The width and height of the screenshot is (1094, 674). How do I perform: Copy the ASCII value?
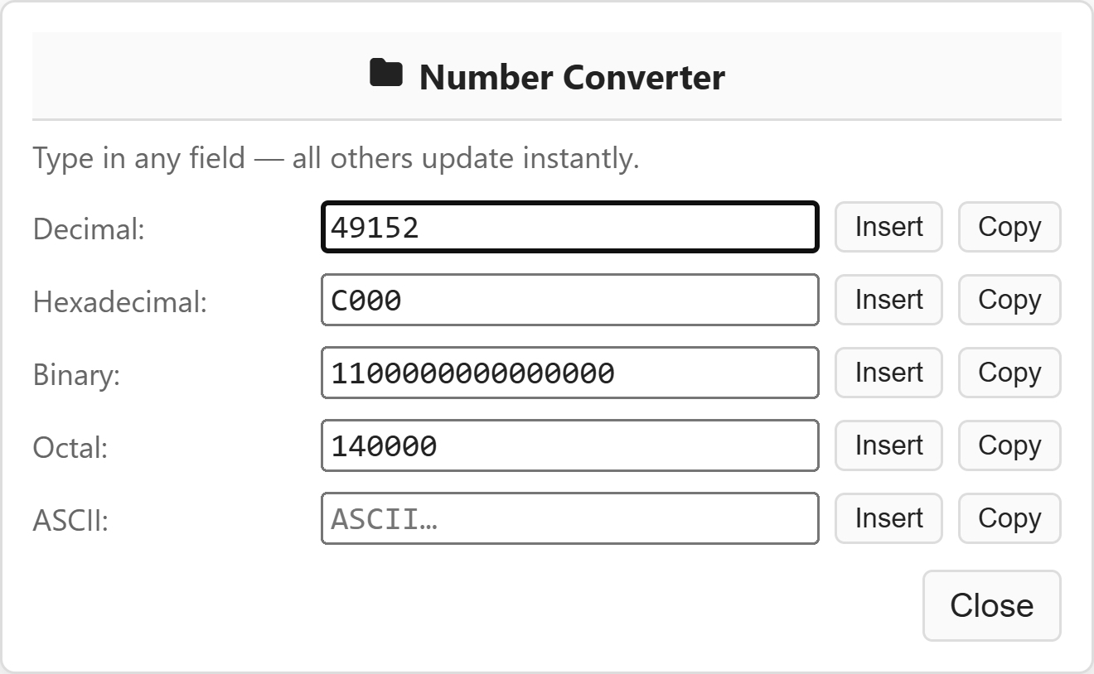coord(1009,518)
